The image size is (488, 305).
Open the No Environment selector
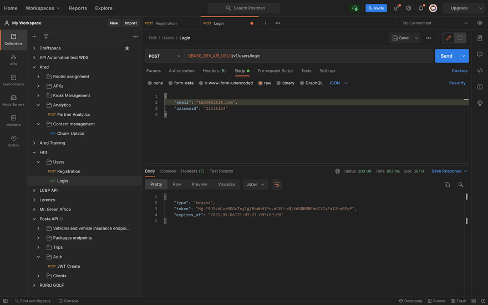point(435,23)
